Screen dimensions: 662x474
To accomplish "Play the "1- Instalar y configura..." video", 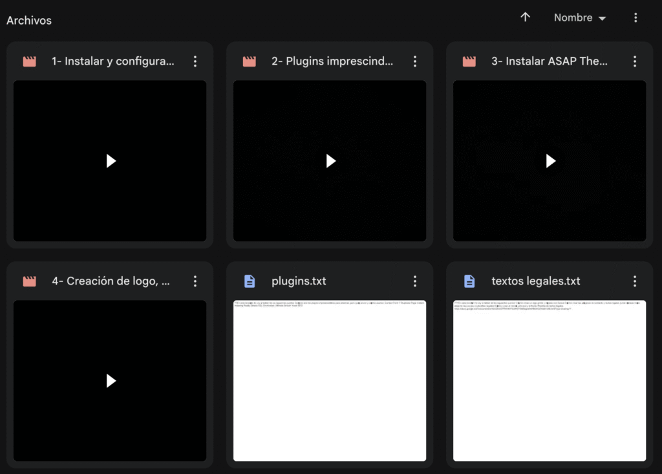I will tap(111, 161).
